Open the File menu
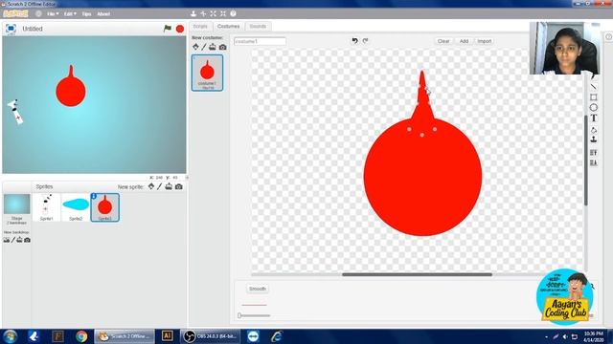 [53, 13]
